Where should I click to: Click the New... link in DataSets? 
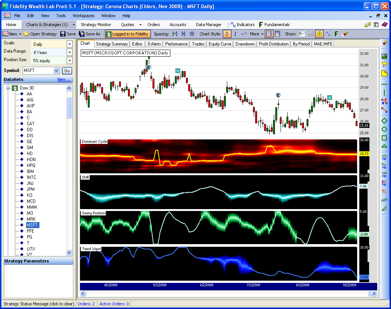64,79
